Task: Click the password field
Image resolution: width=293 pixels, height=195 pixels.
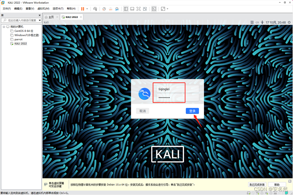Action: [x=178, y=97]
